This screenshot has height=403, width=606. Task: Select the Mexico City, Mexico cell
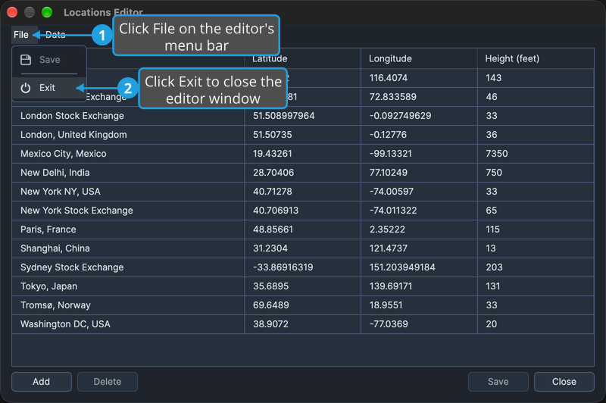tap(128, 154)
